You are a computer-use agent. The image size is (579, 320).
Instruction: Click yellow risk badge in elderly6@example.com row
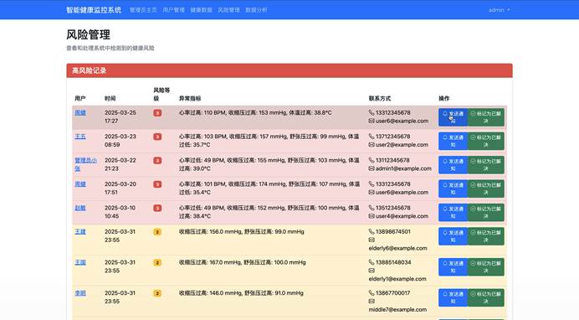(x=157, y=232)
